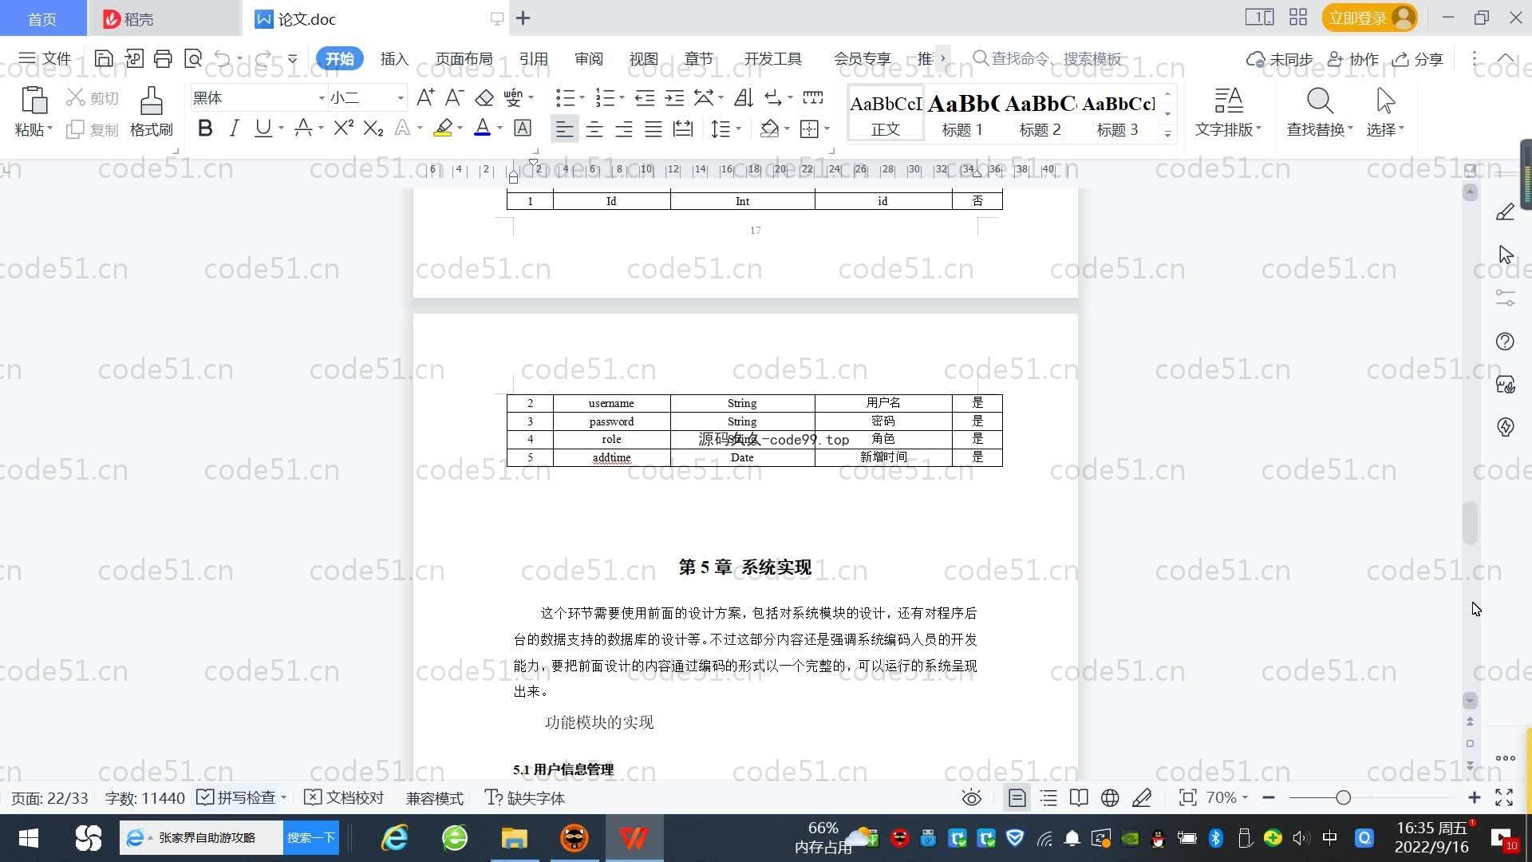Switch to the 审阅 ribbon tab

[589, 58]
